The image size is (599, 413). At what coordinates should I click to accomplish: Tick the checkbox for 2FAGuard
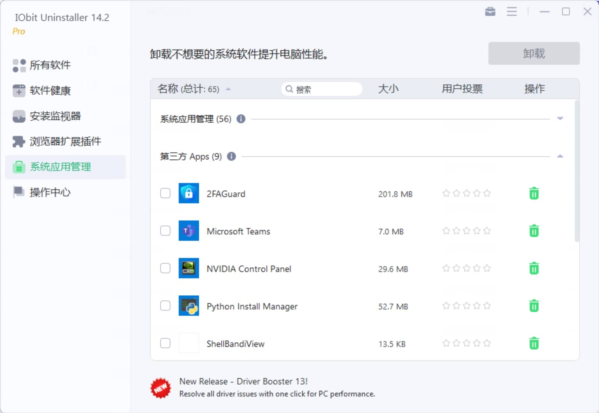(165, 194)
